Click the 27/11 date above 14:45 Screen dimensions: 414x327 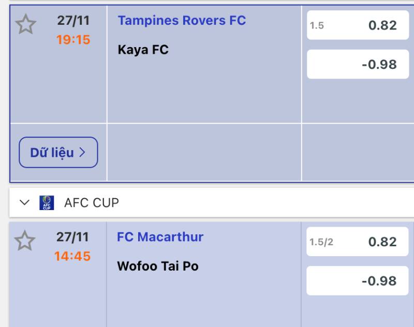[72, 237]
